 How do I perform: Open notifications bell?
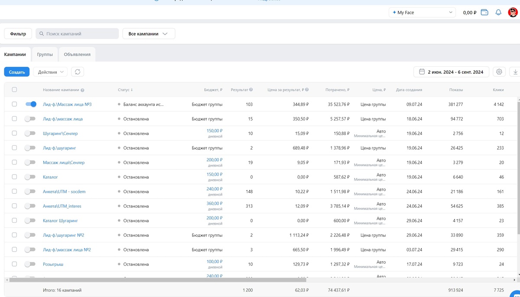(498, 13)
